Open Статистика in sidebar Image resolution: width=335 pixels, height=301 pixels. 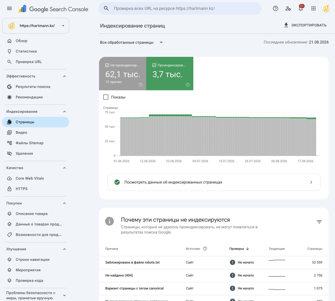[36, 51]
